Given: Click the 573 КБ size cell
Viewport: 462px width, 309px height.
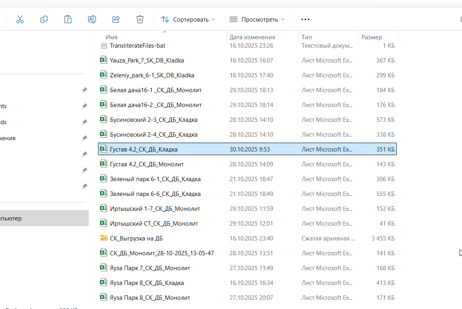Looking at the screenshot, I should point(385,120).
